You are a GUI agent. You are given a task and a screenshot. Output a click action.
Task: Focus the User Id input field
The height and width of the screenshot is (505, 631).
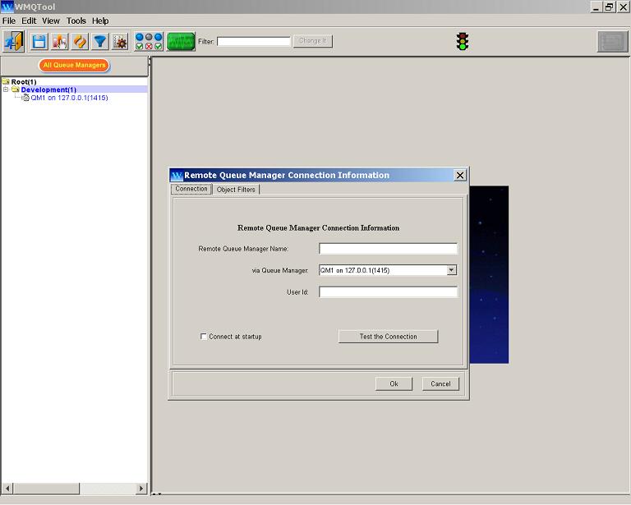388,292
